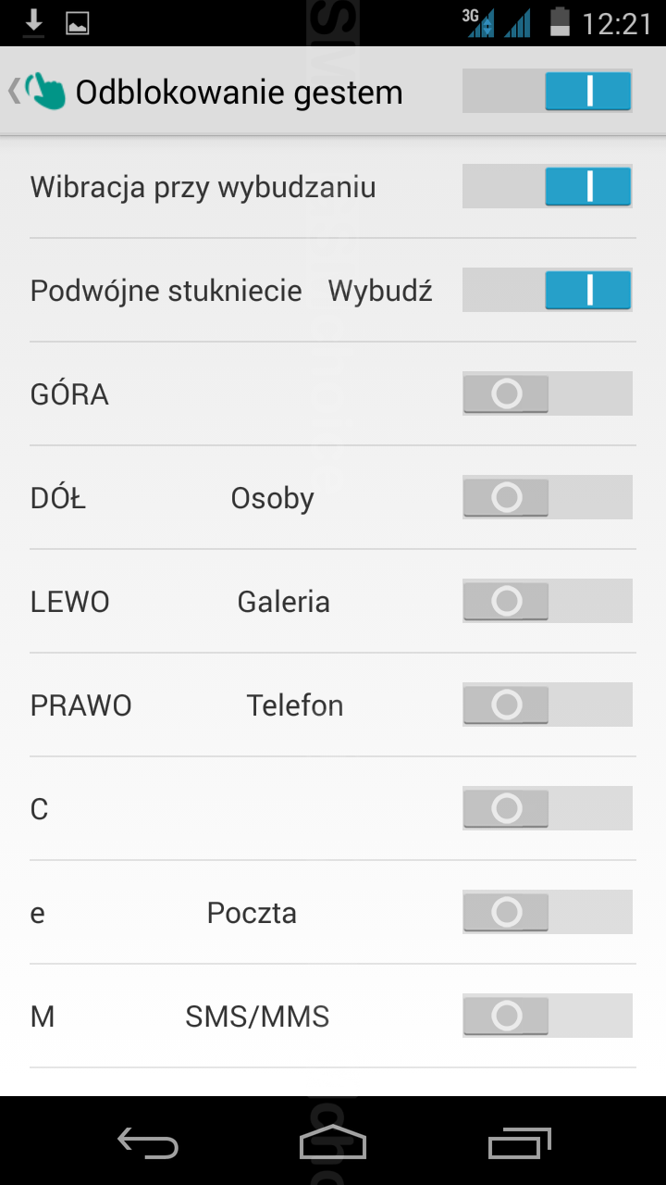
Task: Toggle off Podwójne stukniecie wake switch
Action: coord(547,290)
